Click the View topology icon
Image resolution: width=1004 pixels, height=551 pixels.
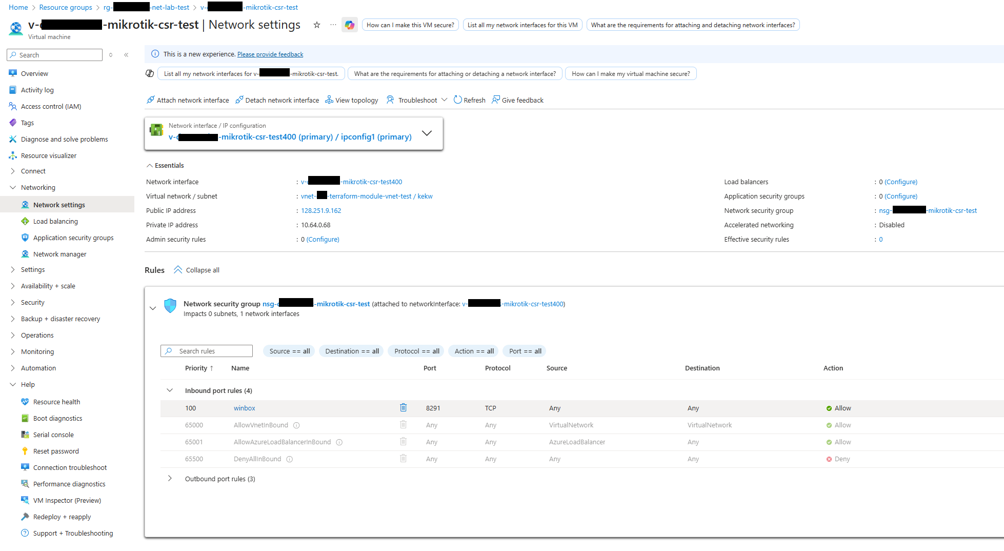pyautogui.click(x=329, y=100)
